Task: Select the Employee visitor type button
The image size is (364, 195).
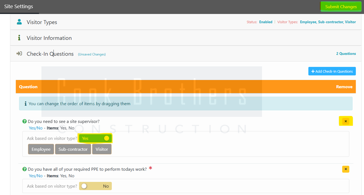Action: click(41, 149)
